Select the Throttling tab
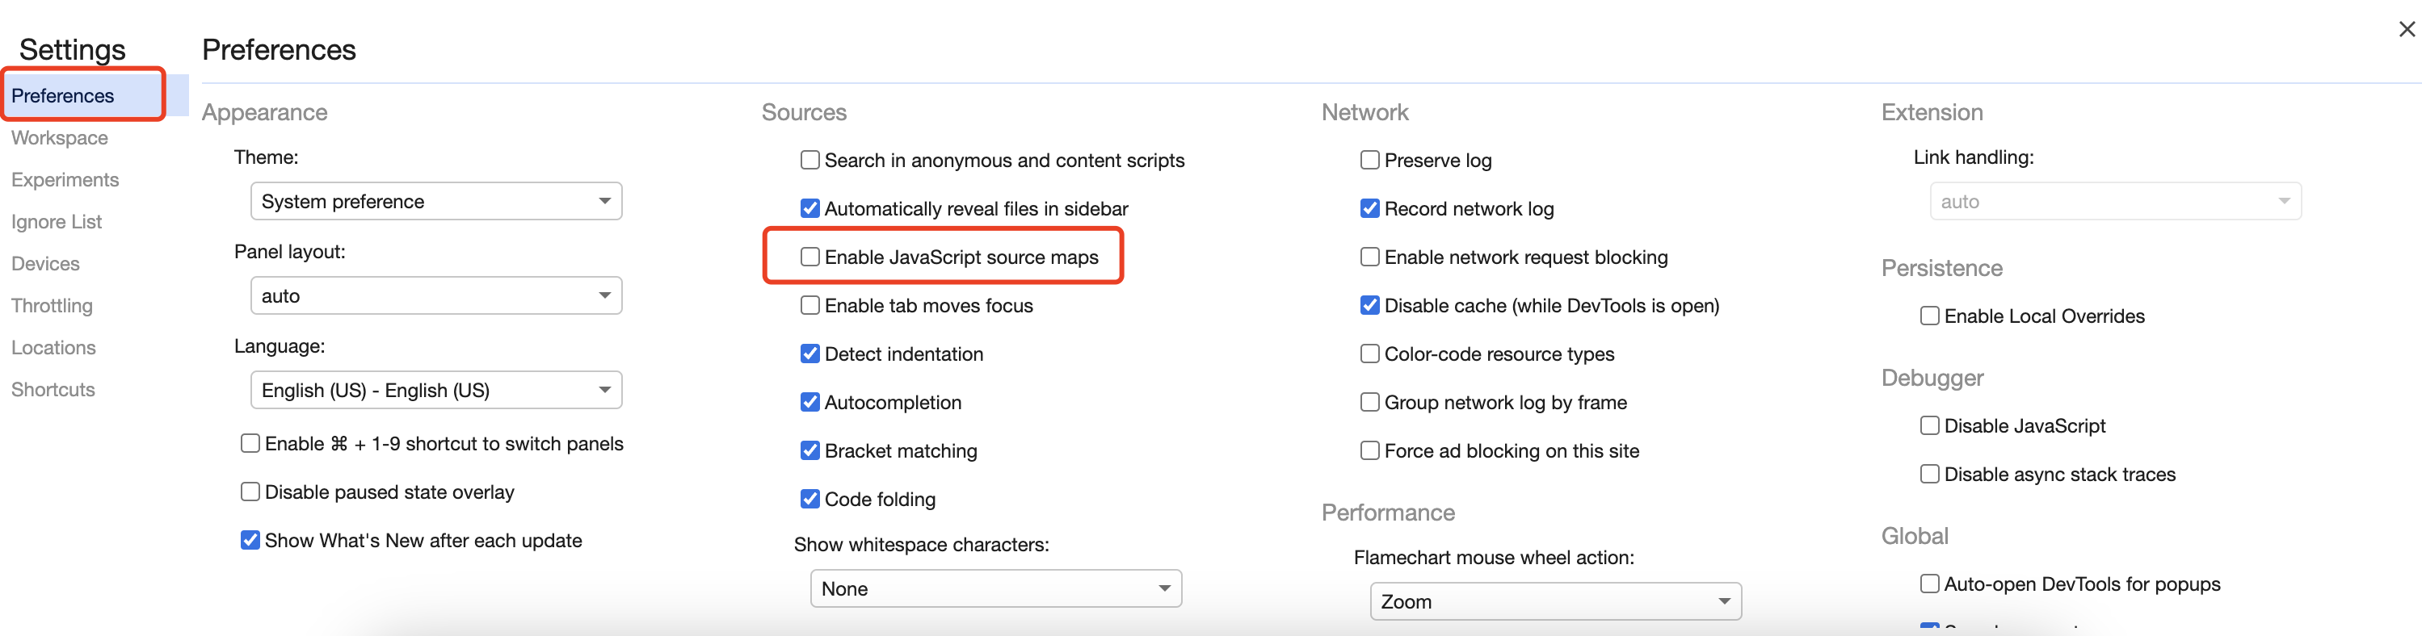The height and width of the screenshot is (636, 2422). click(52, 305)
